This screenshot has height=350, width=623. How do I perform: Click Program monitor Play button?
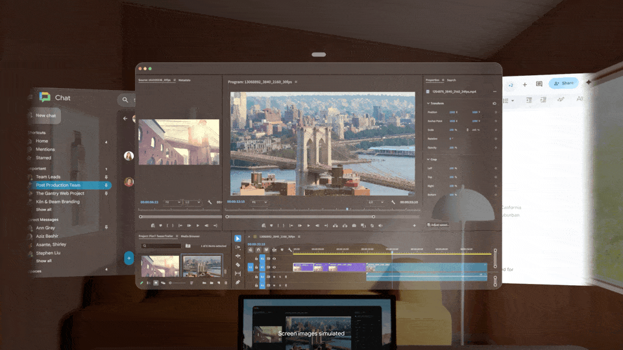click(309, 226)
